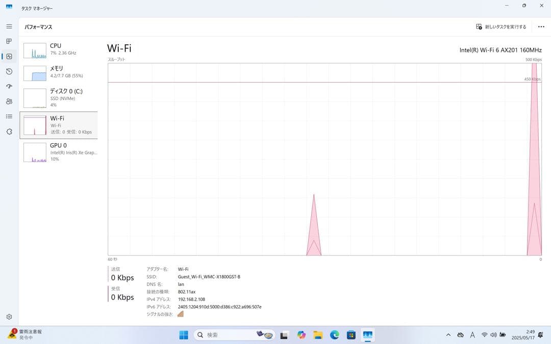Open Copilot from the taskbar
This screenshot has width=551, height=344.
301,335
